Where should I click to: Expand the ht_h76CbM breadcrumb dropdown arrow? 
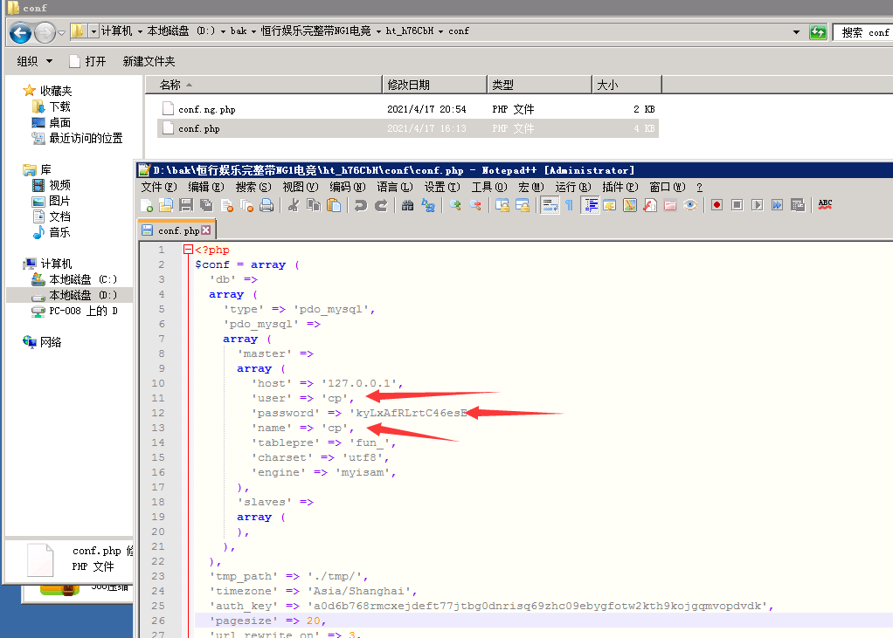[440, 31]
